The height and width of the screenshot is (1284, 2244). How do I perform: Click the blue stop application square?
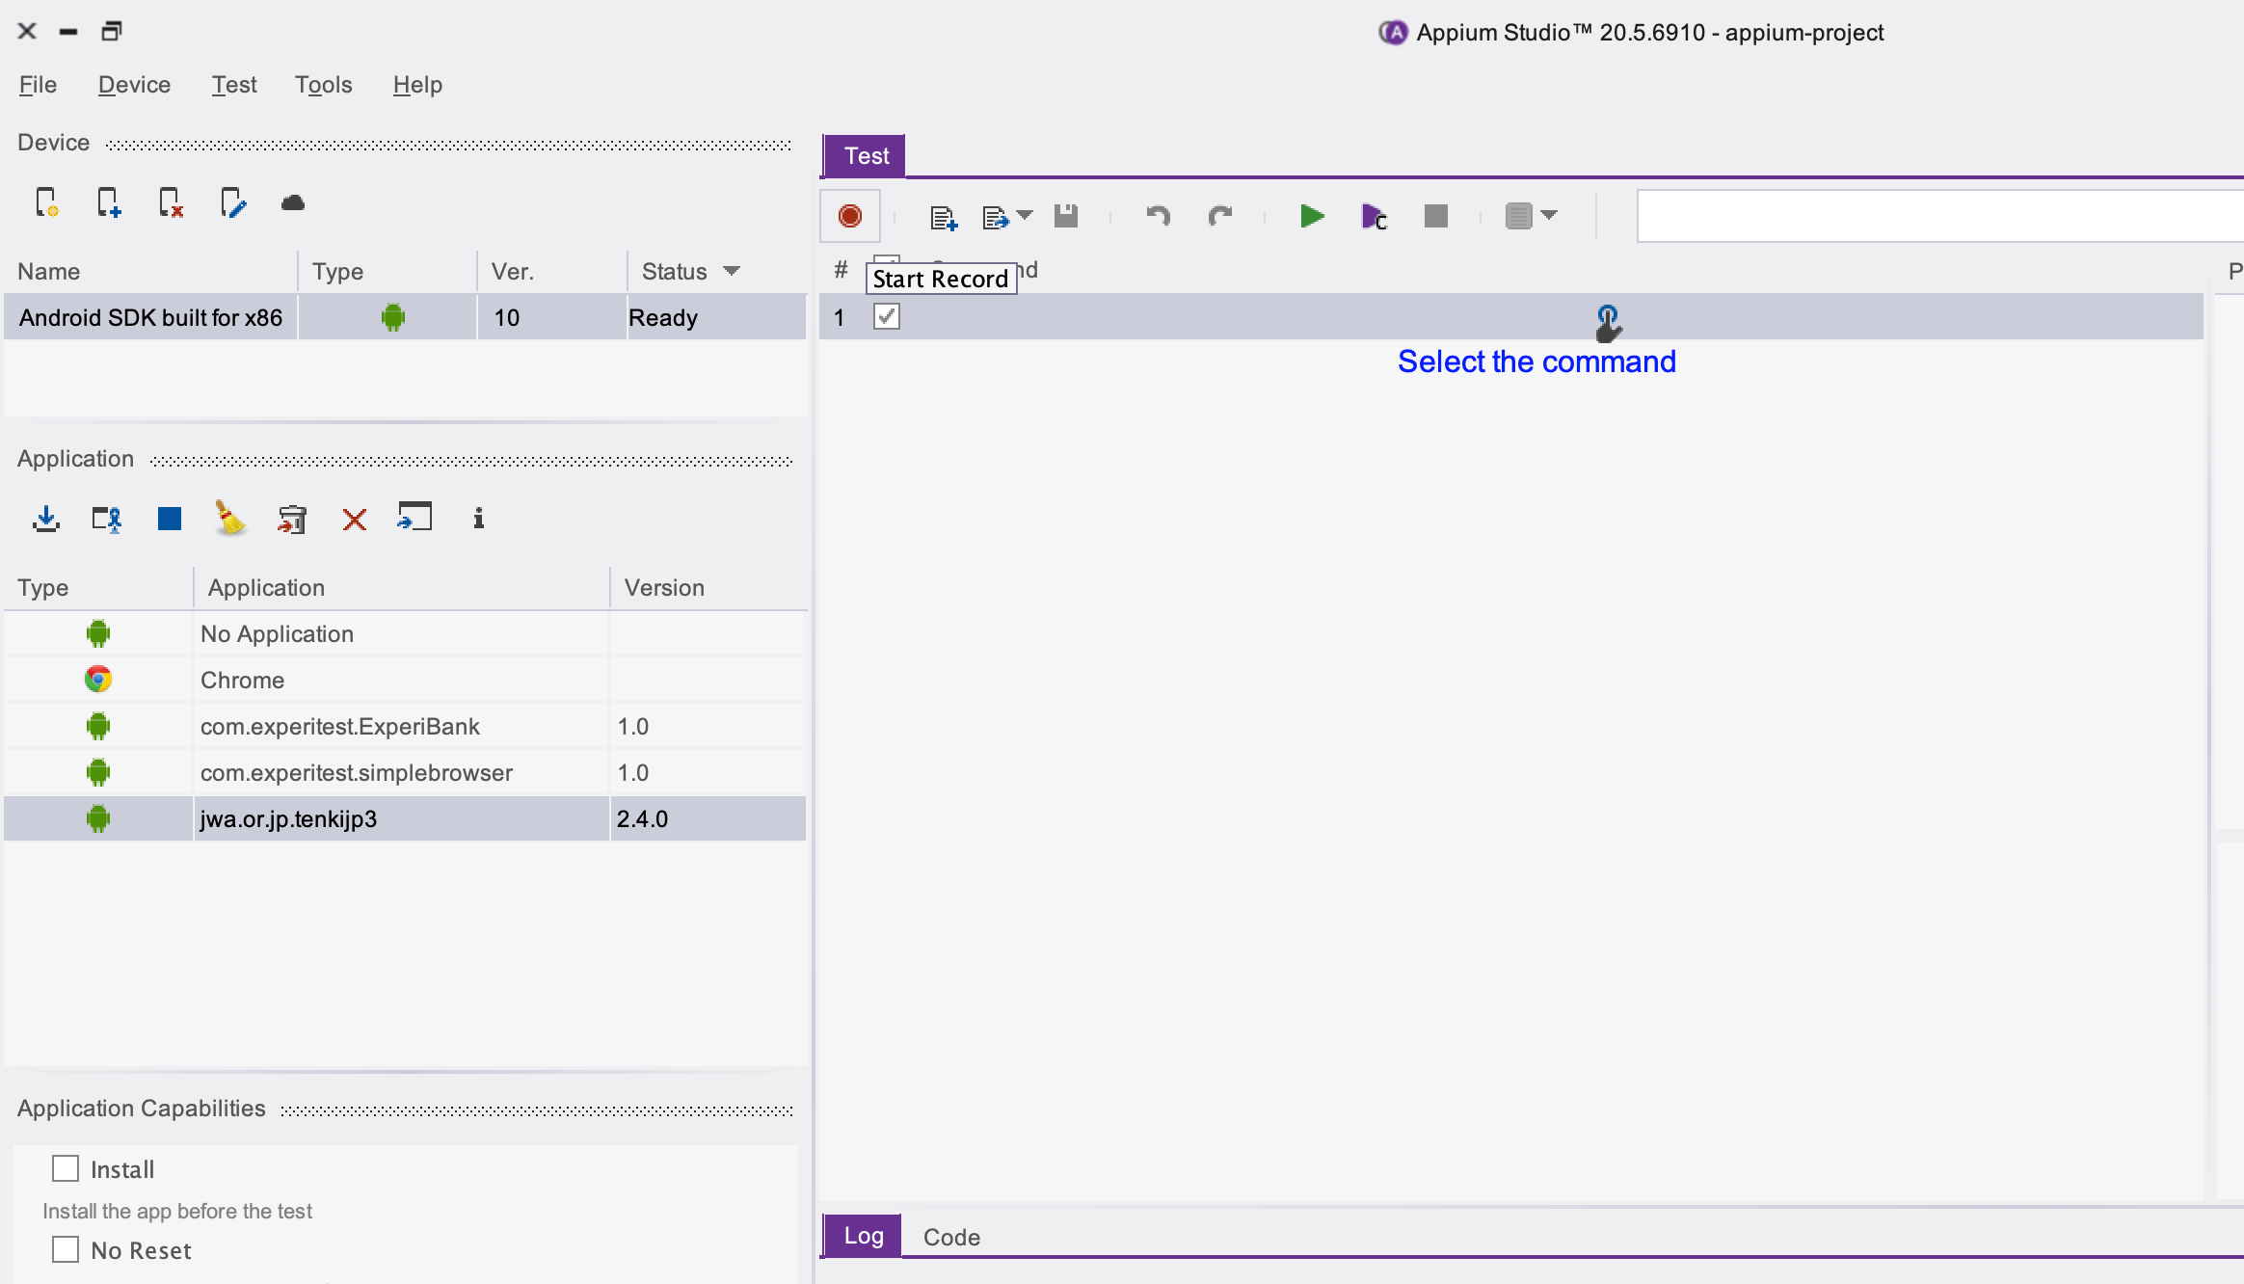tap(170, 519)
